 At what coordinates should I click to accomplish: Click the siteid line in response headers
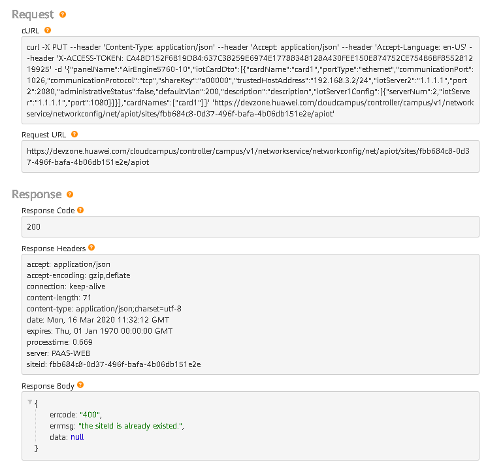(114, 364)
